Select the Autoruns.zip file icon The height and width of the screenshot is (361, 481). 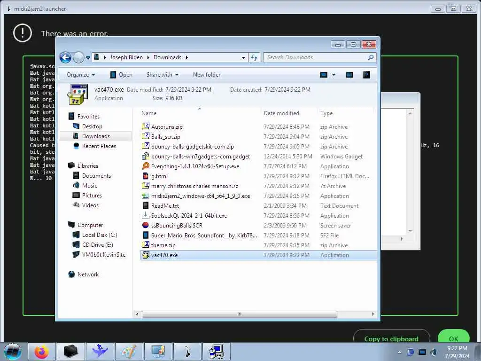146,126
